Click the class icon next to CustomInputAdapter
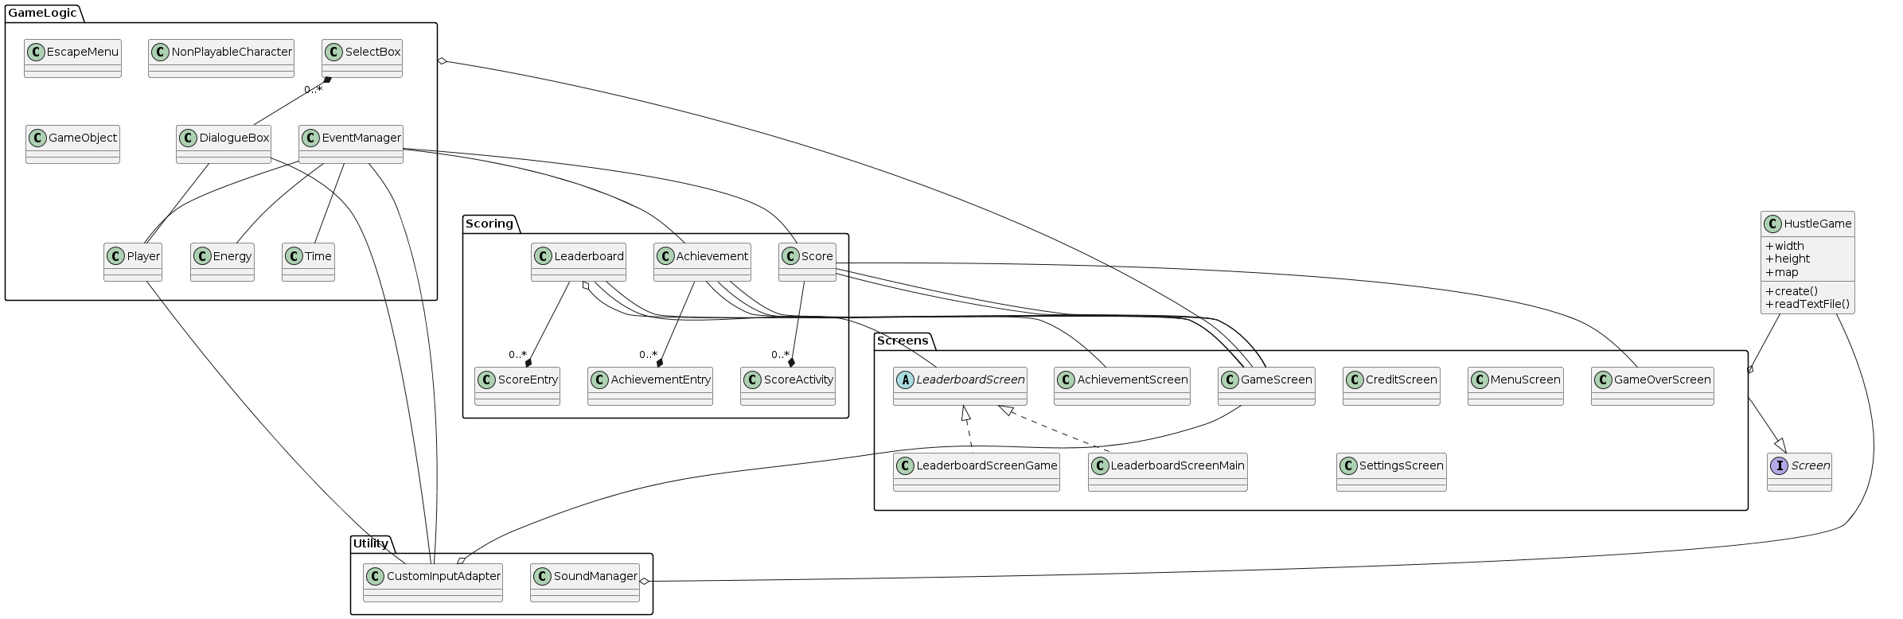The height and width of the screenshot is (619, 1903). (x=375, y=577)
